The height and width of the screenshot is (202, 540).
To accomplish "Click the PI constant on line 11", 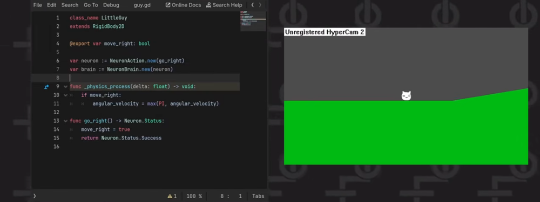I will [161, 104].
